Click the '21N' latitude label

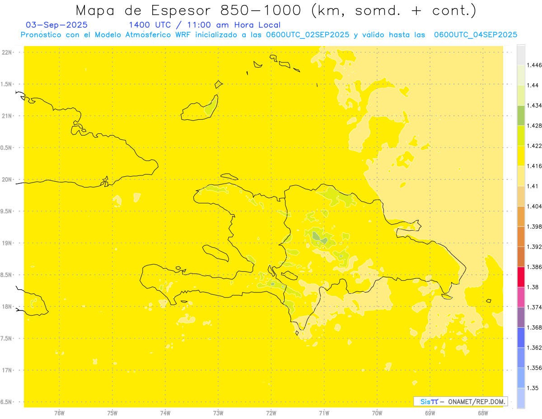point(7,116)
